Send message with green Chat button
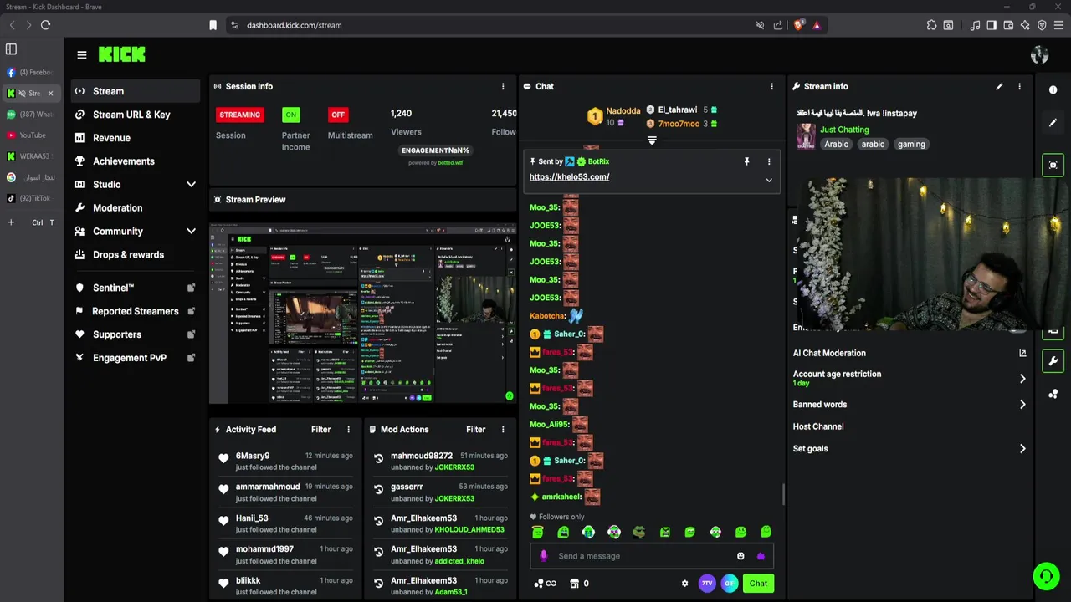The image size is (1071, 602). click(758, 584)
